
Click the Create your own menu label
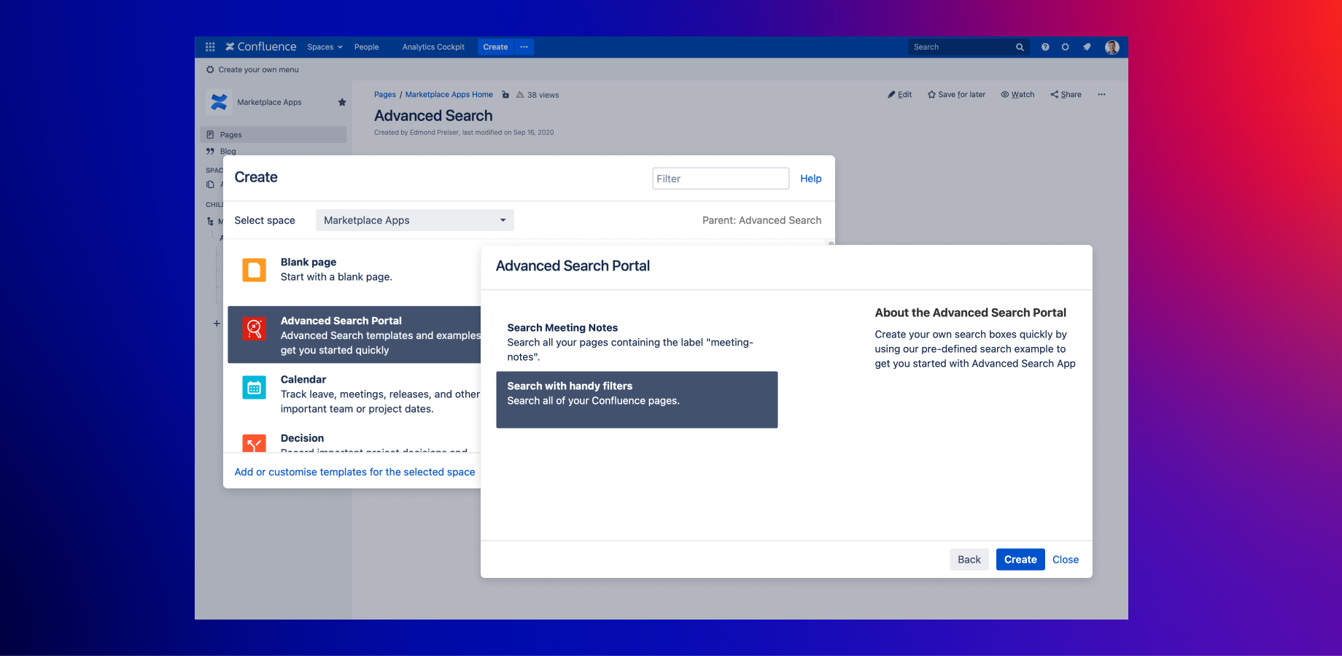click(258, 70)
